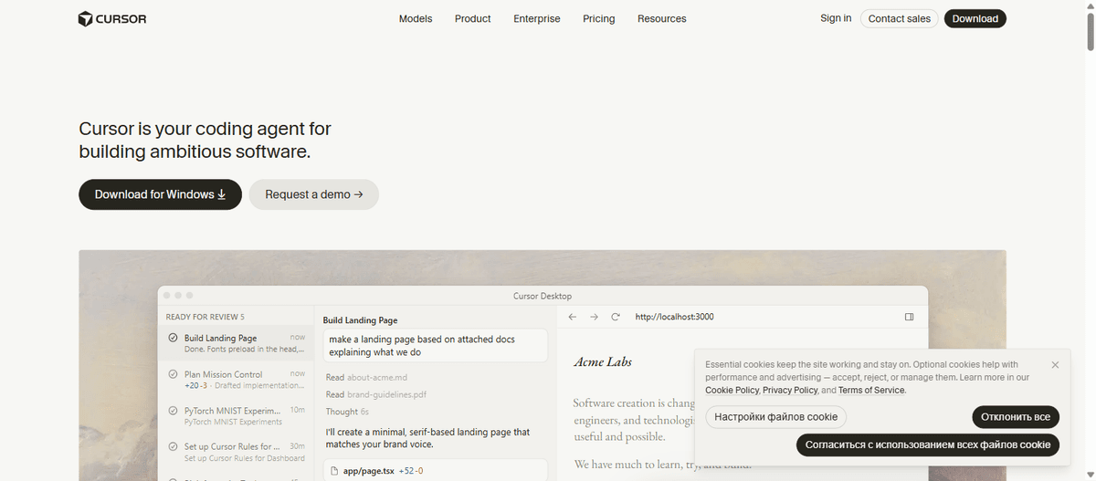Select the Plan Mission Control task row
The image size is (1096, 481).
(237, 380)
